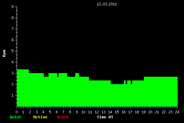The image size is (184, 123).
Task: Click the Kp value 3 label
Action: [13, 73]
